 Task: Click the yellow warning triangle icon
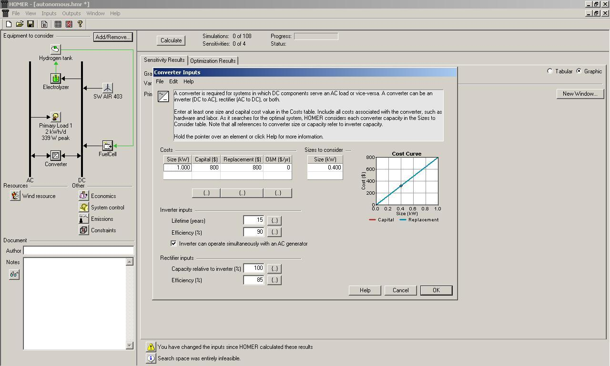click(151, 347)
